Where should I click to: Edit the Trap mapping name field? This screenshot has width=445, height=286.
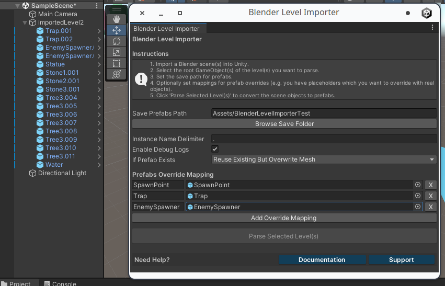tap(158, 196)
